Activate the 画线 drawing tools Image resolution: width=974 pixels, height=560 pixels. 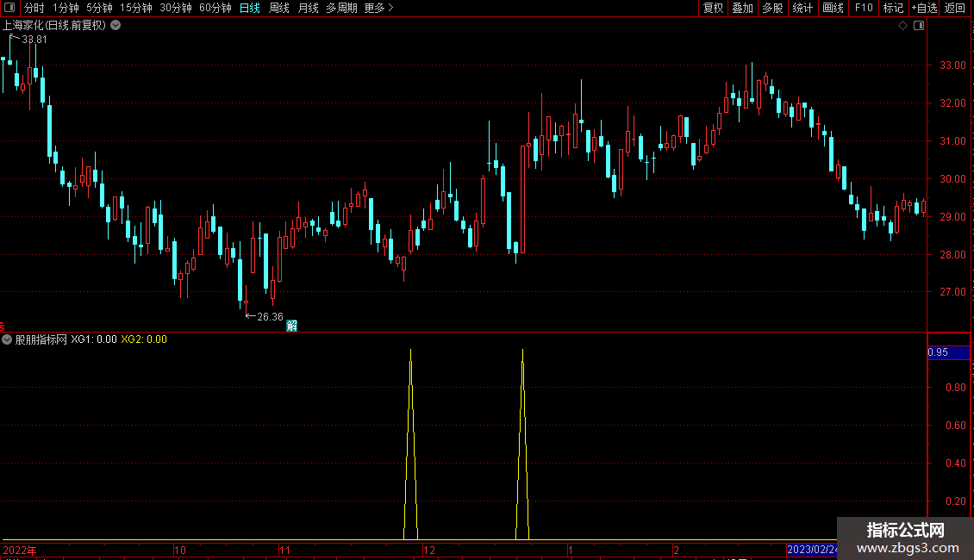point(833,8)
